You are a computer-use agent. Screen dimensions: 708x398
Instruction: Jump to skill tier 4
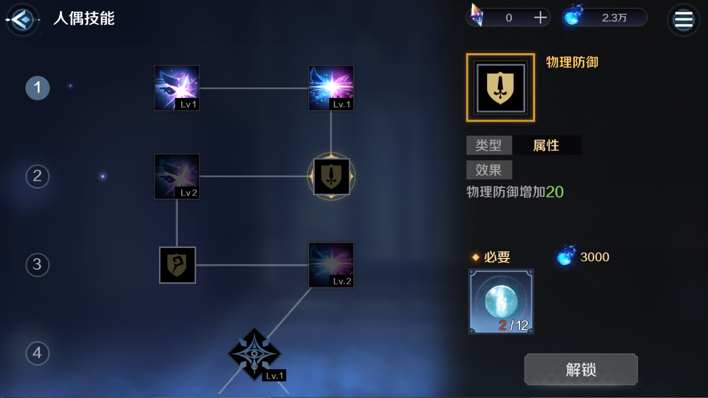tap(37, 353)
